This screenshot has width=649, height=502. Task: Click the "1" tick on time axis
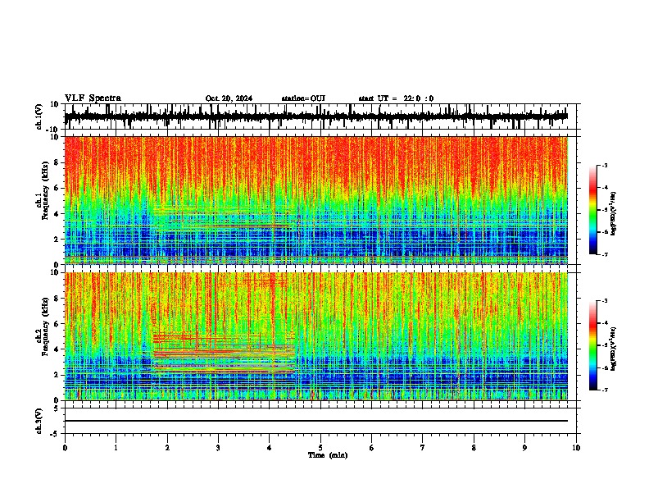pos(116,448)
